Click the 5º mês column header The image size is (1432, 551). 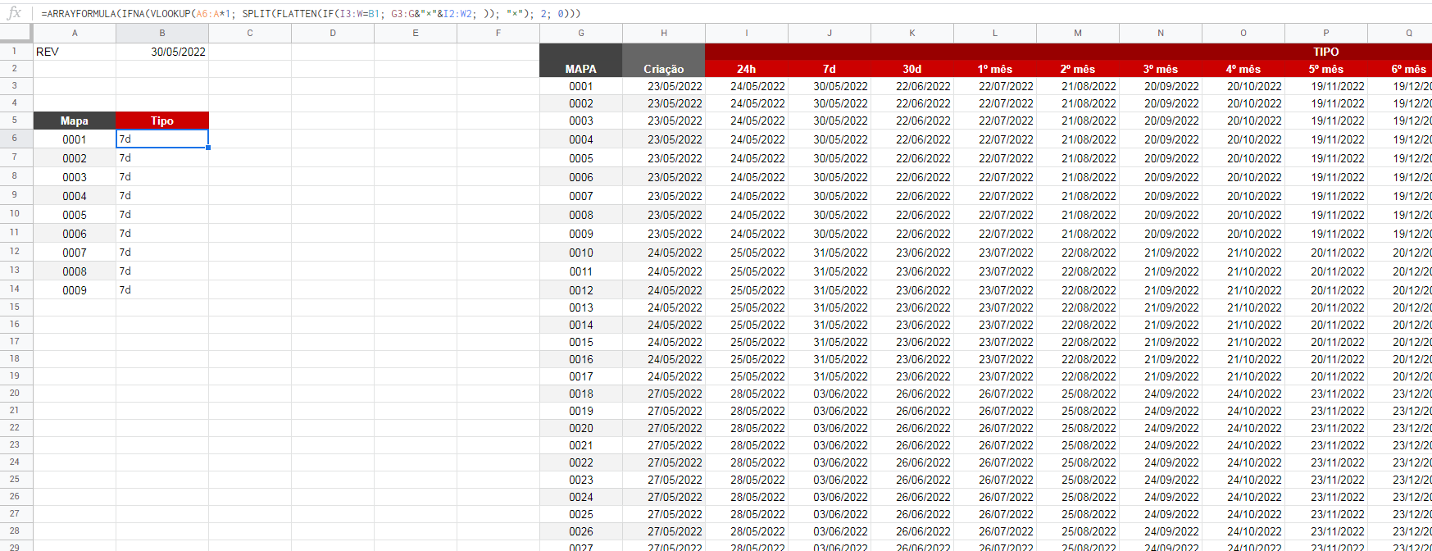1326,69
